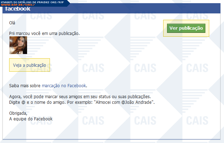Click the bottom blue divider line of the email

point(112,139)
